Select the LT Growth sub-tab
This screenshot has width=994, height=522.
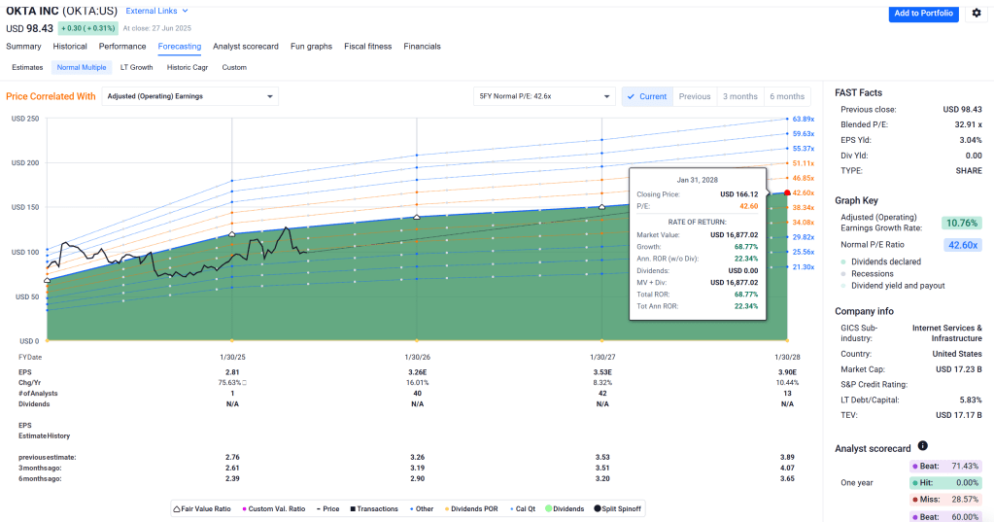click(136, 68)
